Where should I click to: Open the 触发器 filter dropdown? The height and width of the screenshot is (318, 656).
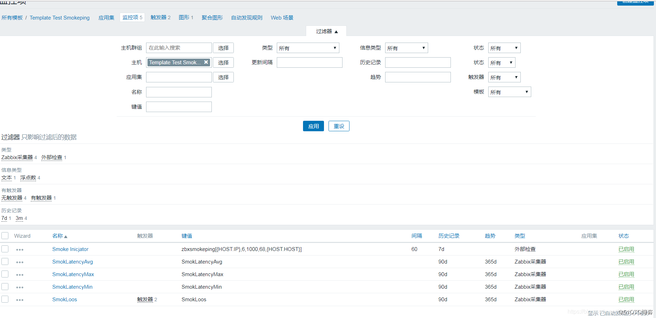504,77
